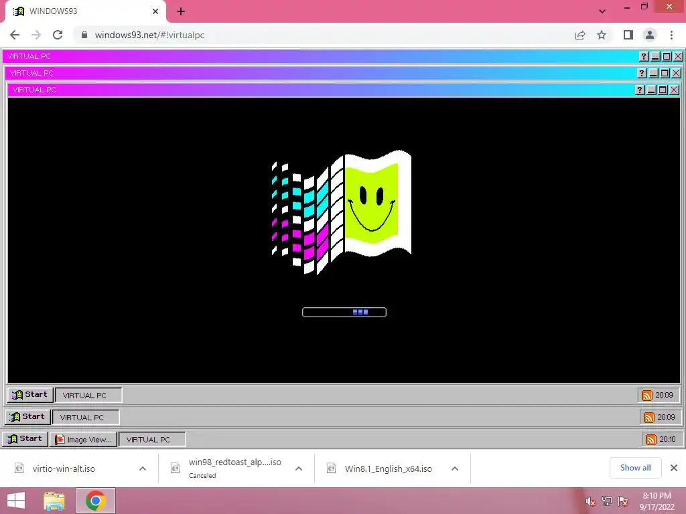Image resolution: width=686 pixels, height=514 pixels.
Task: Open the tab search chevron in title bar
Action: click(x=602, y=11)
